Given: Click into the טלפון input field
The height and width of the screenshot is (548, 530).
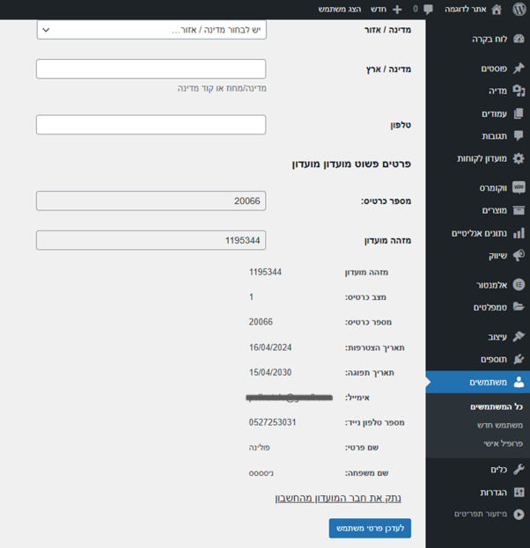Looking at the screenshot, I should point(151,125).
